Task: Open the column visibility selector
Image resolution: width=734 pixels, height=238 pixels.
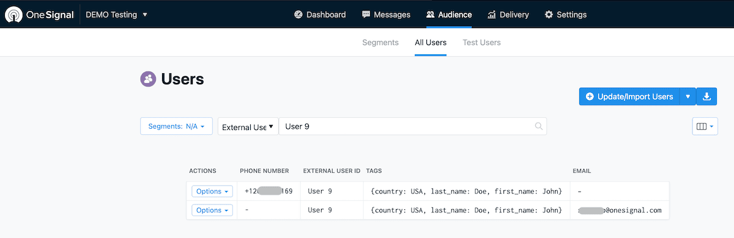Action: coord(705,126)
